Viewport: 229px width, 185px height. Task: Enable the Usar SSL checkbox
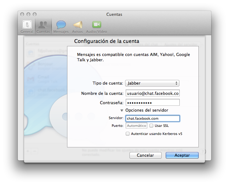151,126
